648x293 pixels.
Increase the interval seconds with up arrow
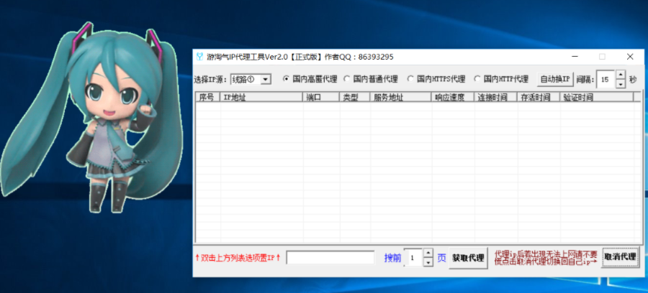tap(621, 75)
